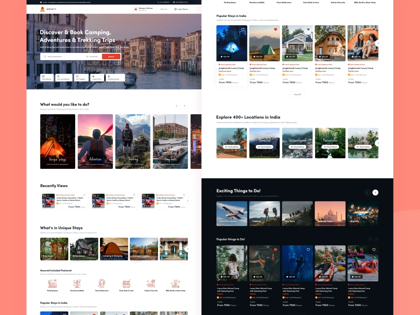
Task: Advance the Popular Stays carousel beside the women tent card
Action: coord(378,43)
